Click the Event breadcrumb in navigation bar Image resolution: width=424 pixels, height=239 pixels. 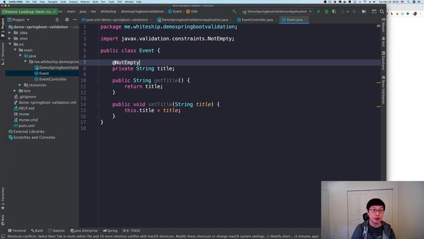click(x=175, y=11)
